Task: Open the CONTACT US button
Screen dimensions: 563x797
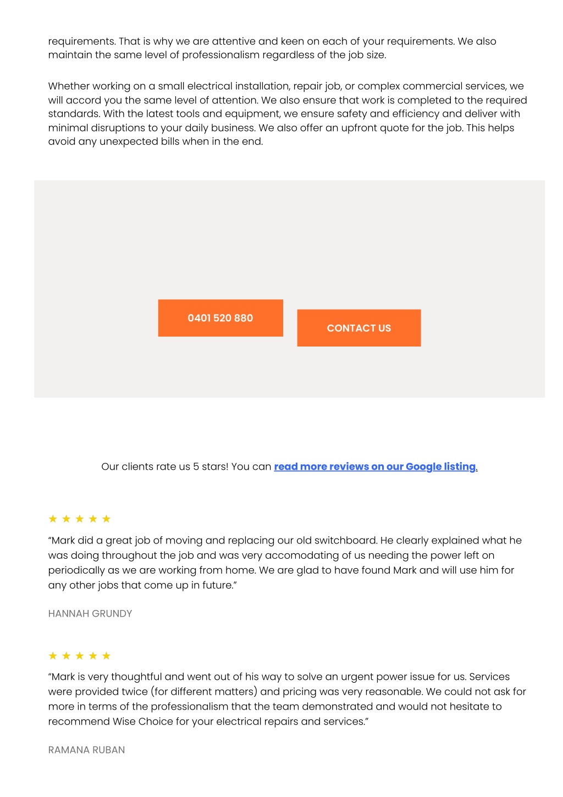Action: (x=359, y=328)
